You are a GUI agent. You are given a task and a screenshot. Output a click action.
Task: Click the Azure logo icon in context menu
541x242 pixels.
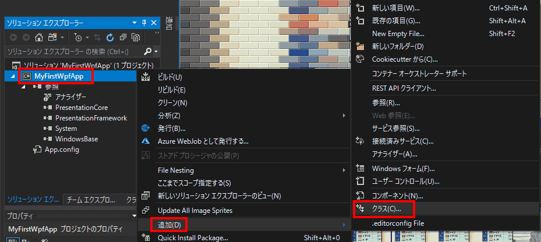pyautogui.click(x=146, y=141)
